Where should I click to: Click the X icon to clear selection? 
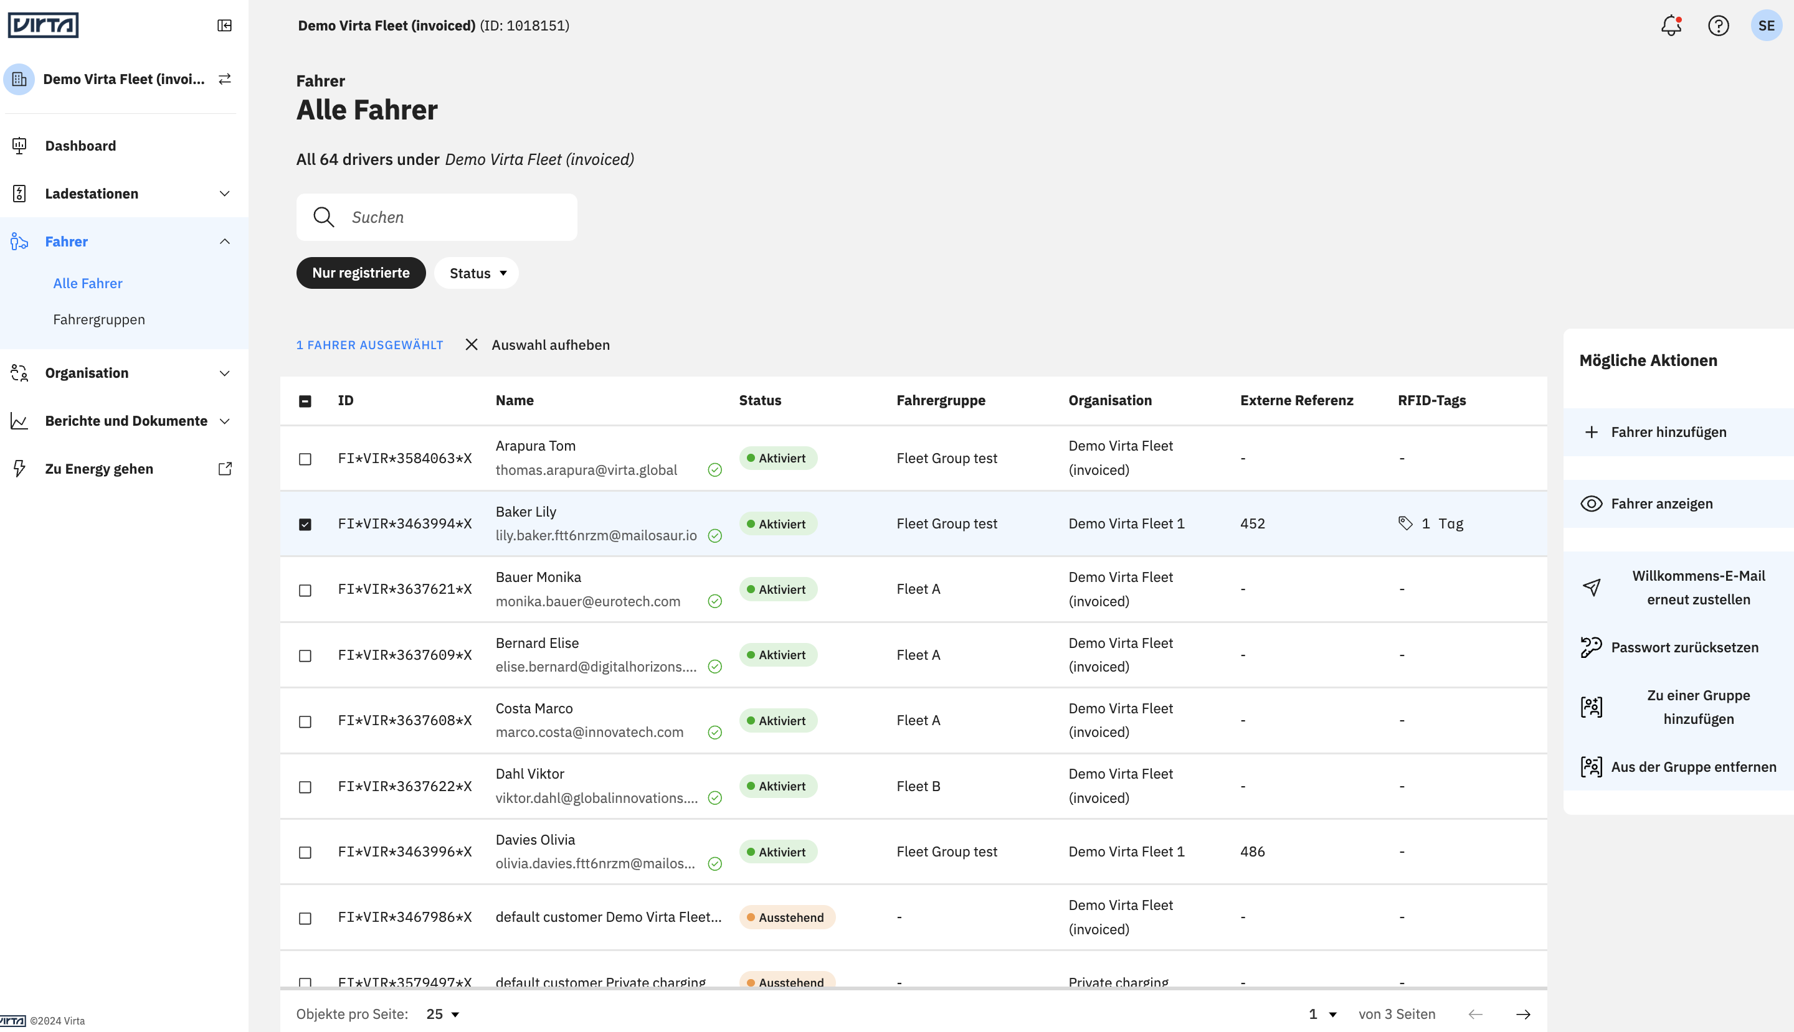pos(471,344)
